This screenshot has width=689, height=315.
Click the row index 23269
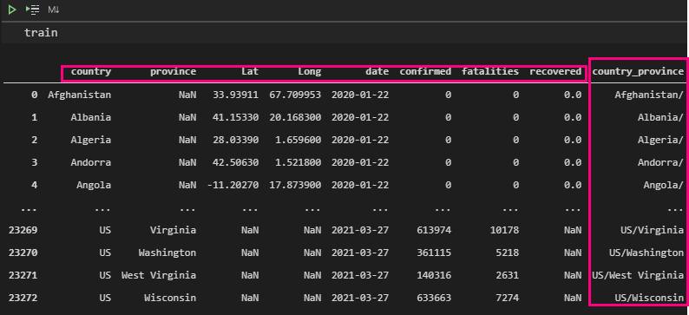(x=23, y=230)
